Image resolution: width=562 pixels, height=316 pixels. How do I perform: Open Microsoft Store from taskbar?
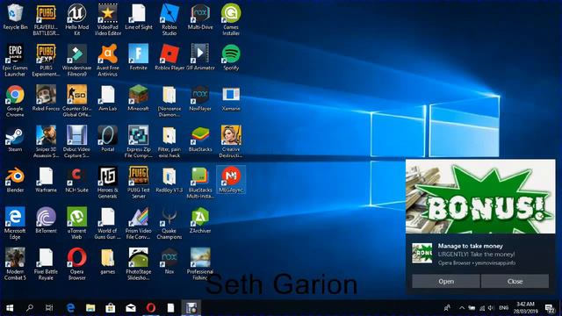click(111, 308)
